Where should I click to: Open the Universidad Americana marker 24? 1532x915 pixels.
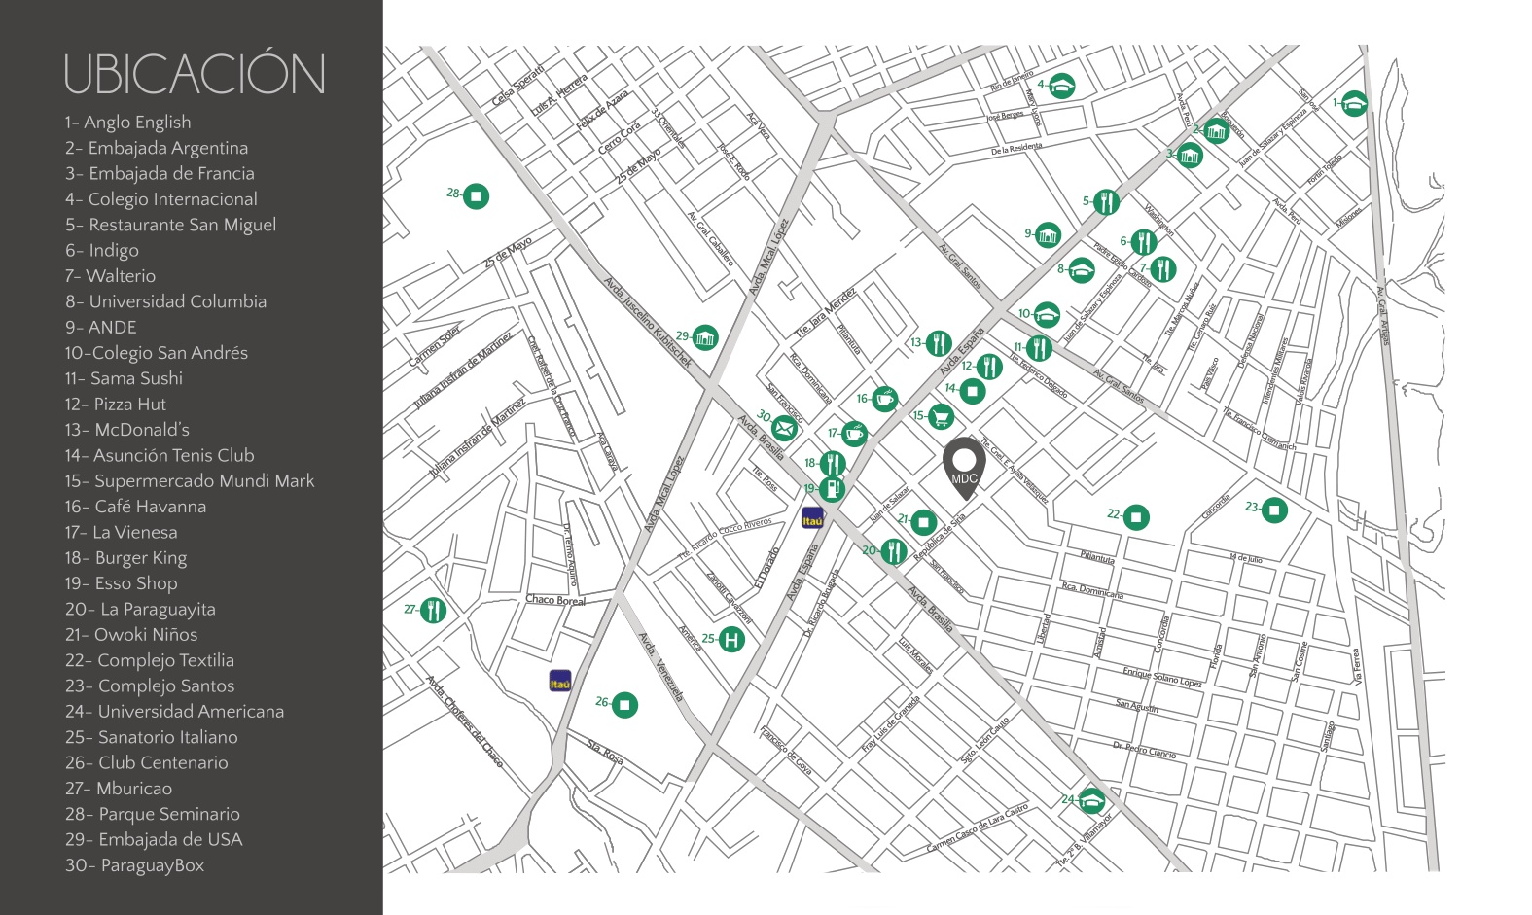tap(1092, 800)
